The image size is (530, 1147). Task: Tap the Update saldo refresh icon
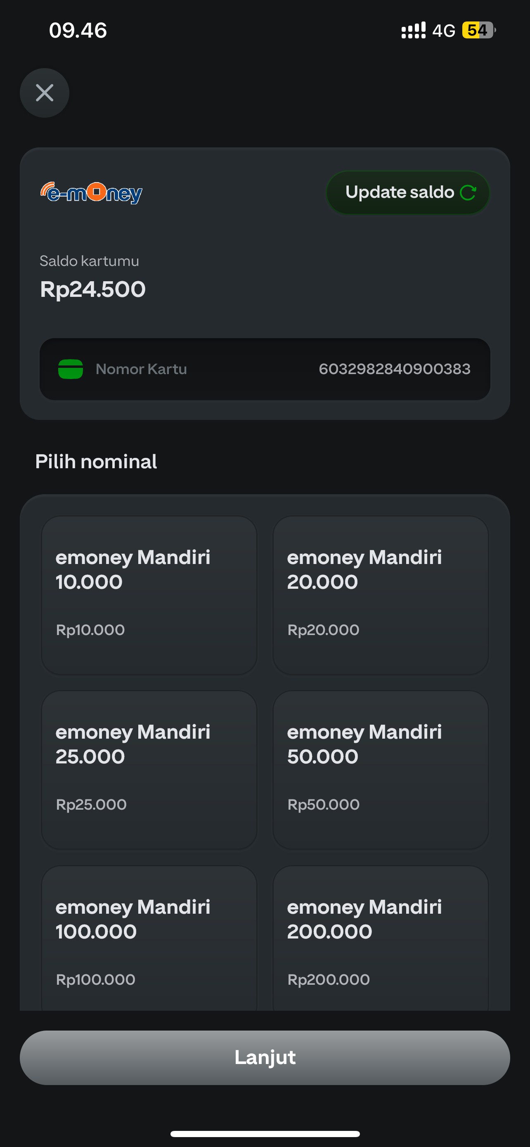tap(468, 193)
